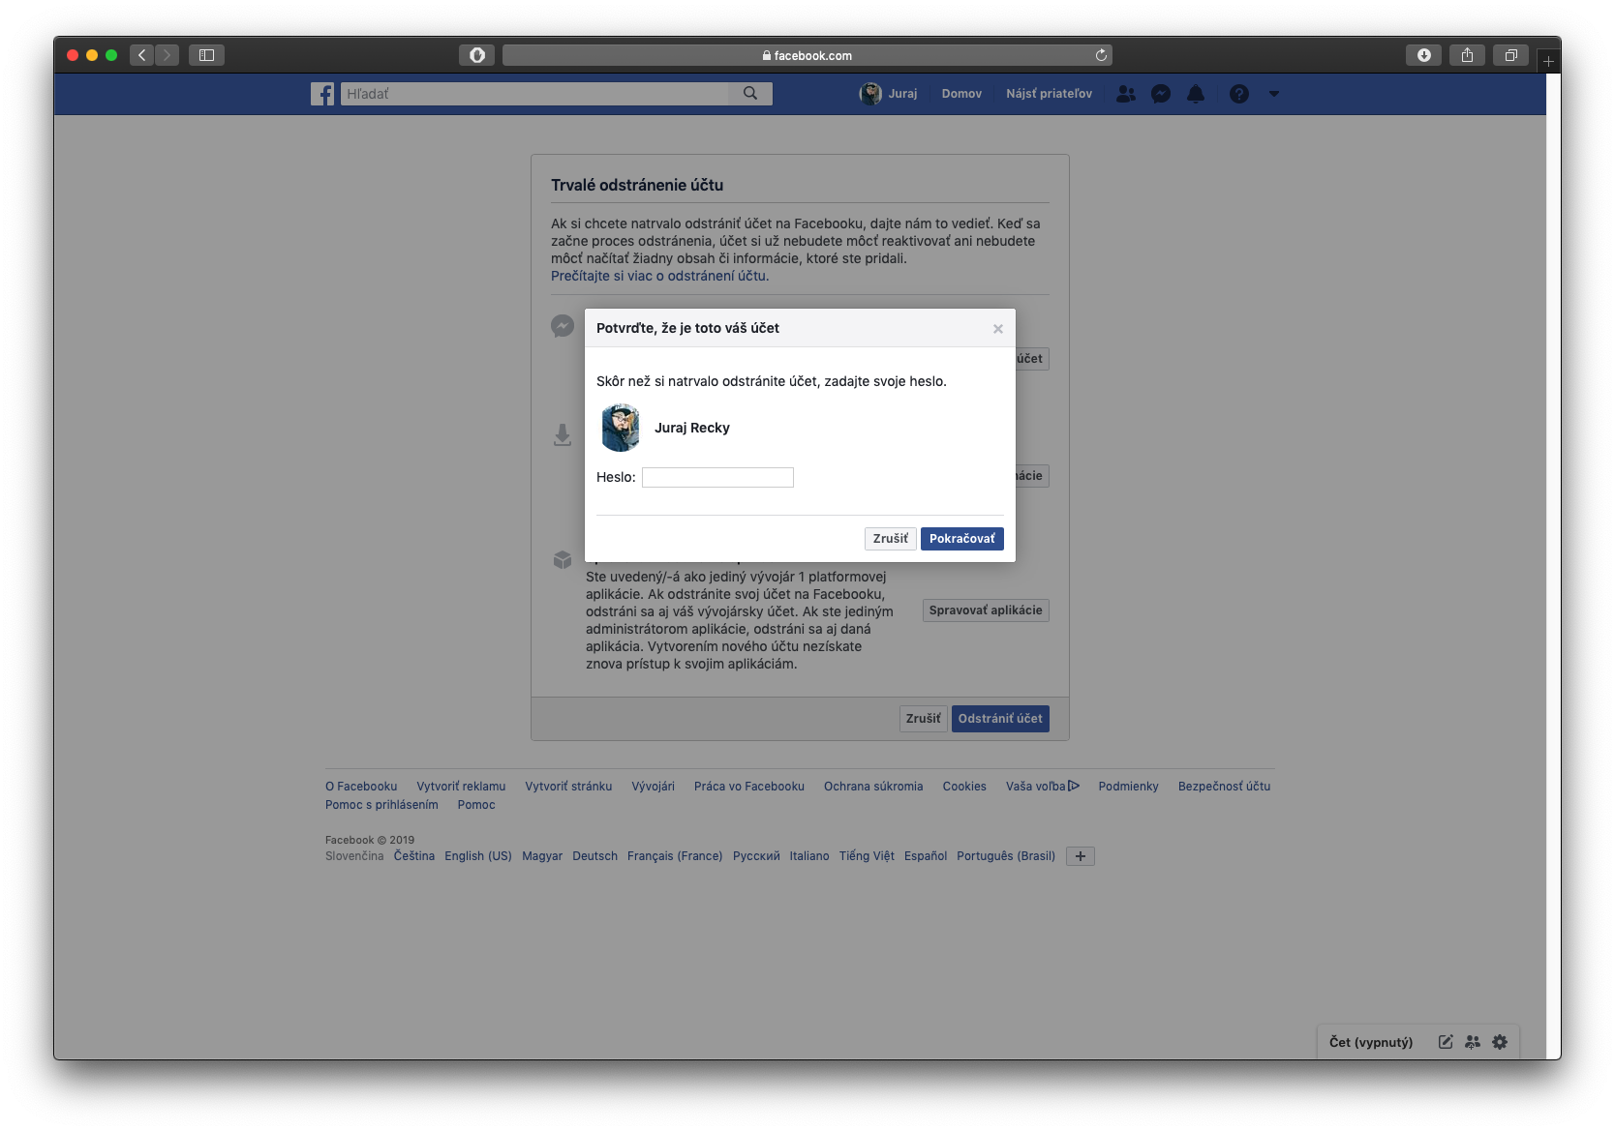Click Zrušiť beside Odstrániť účet
The image size is (1615, 1131).
coord(923,719)
